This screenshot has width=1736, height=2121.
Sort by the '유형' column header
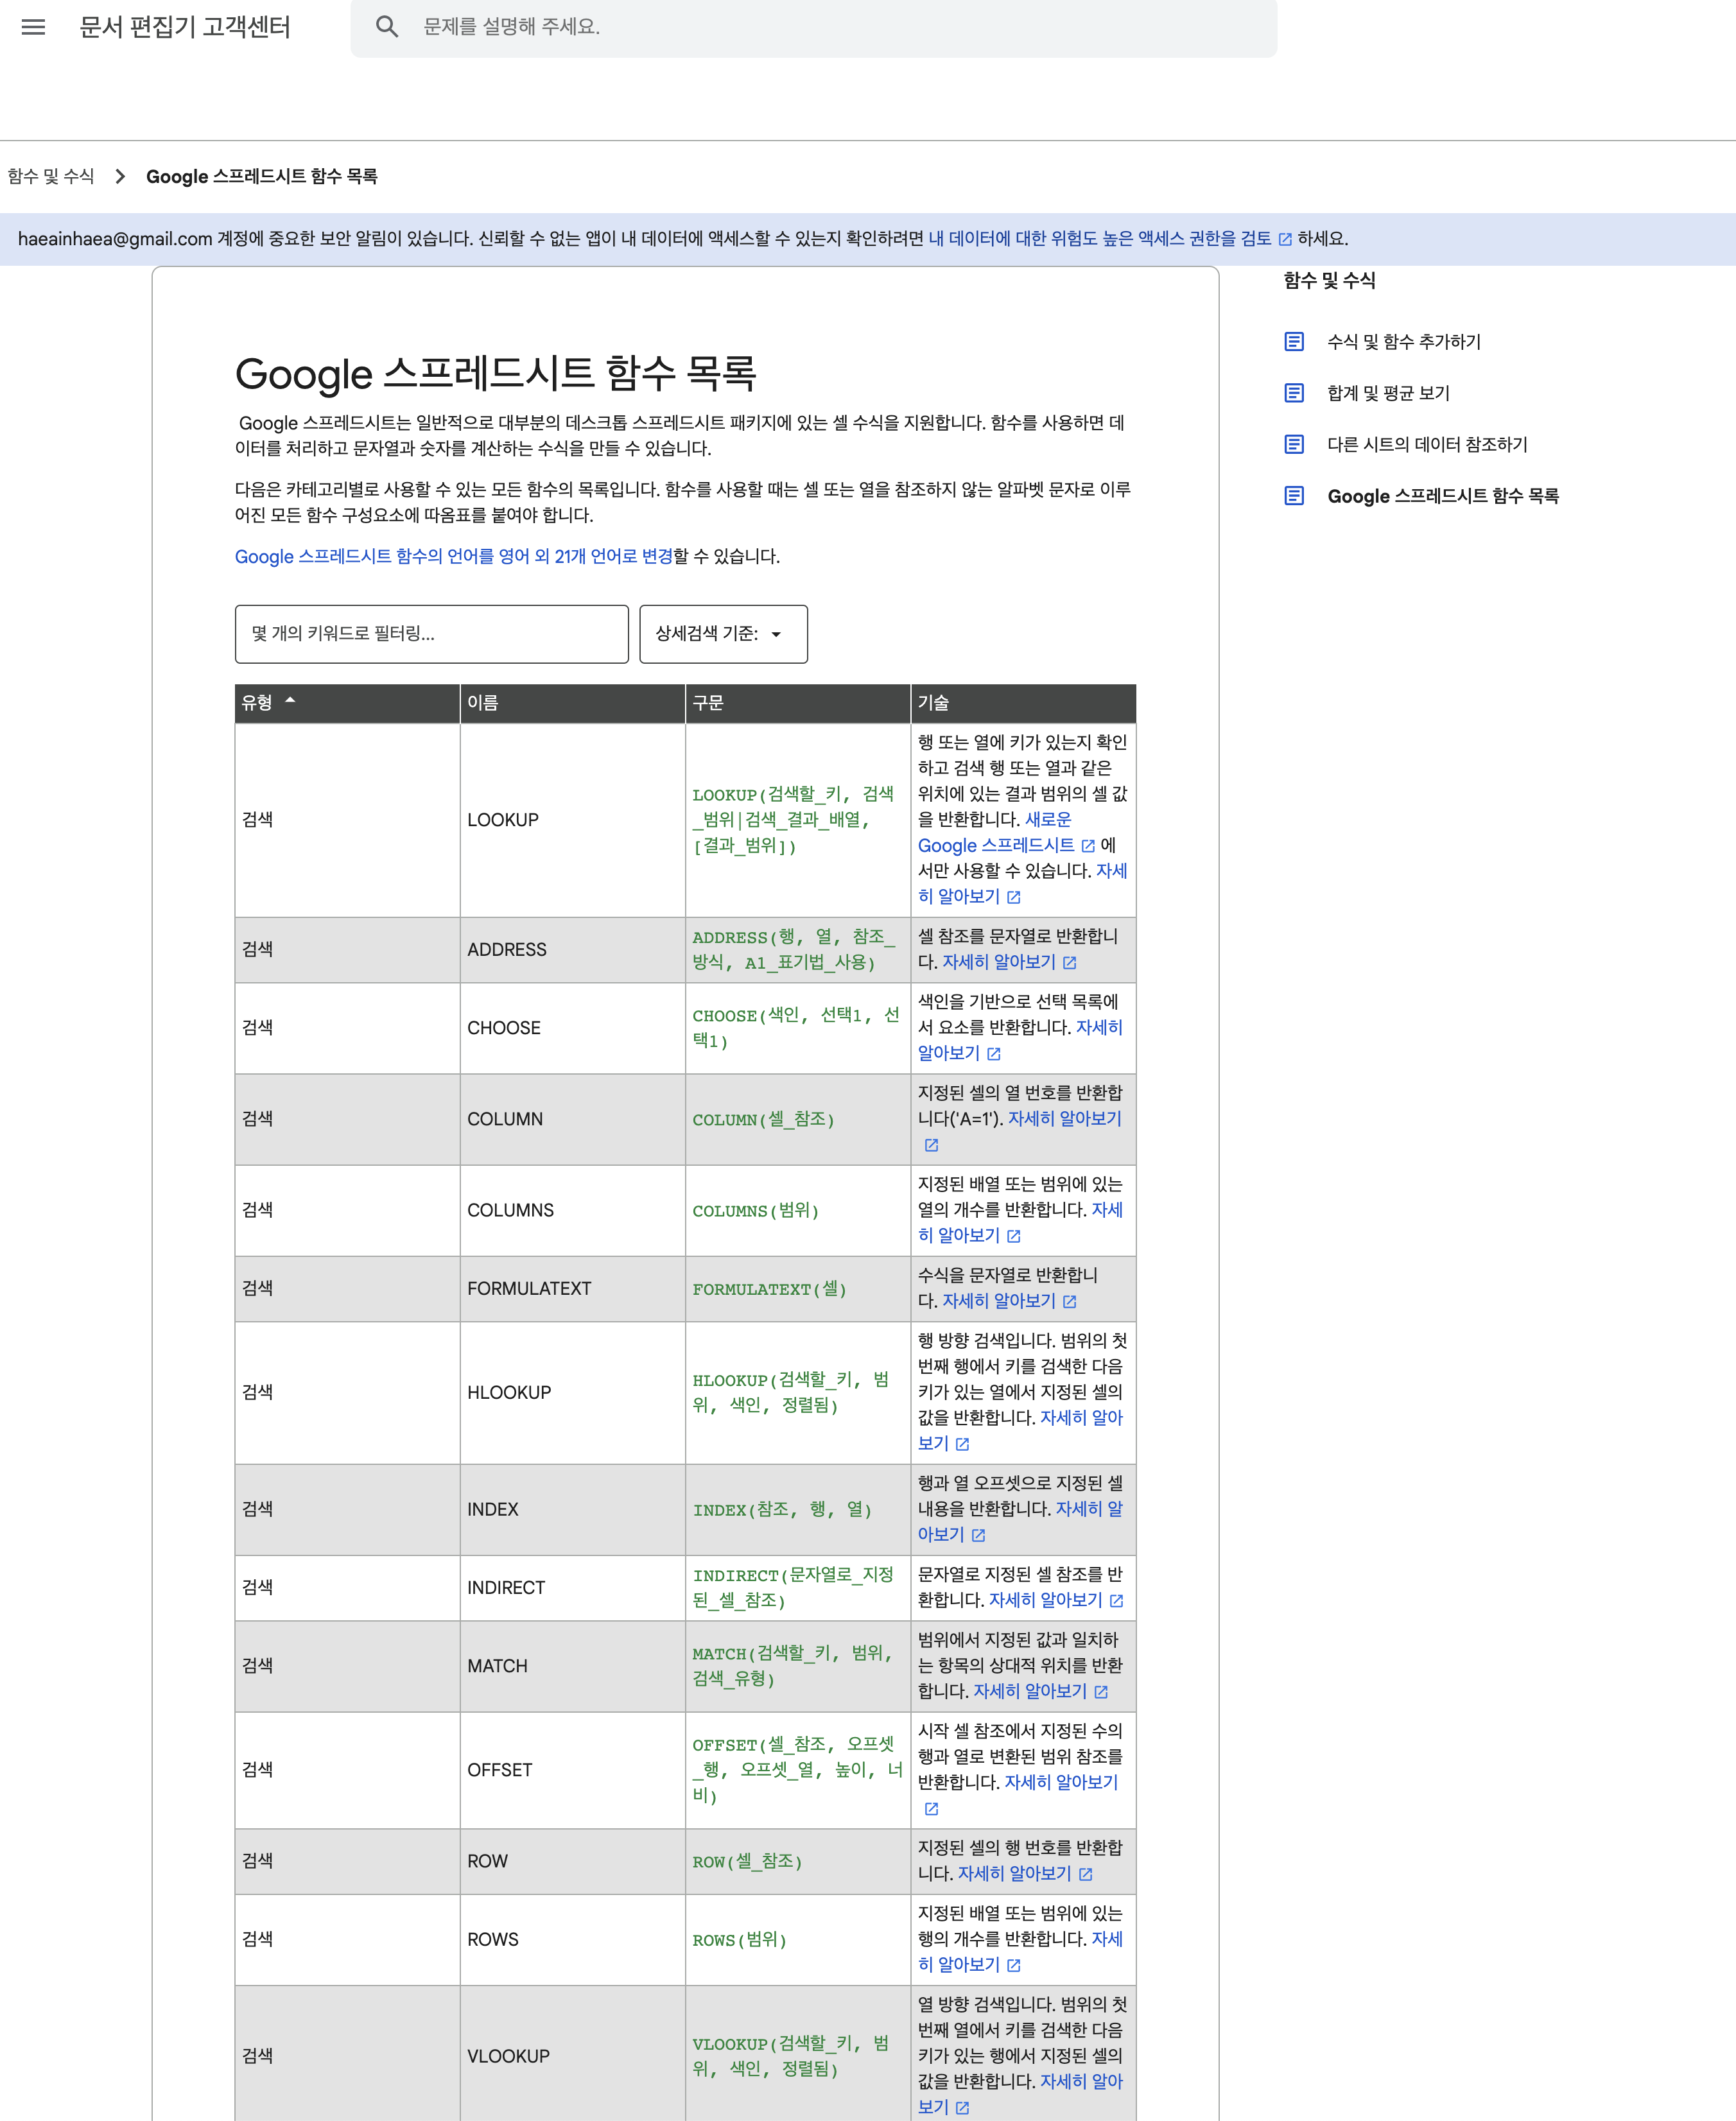[347, 703]
